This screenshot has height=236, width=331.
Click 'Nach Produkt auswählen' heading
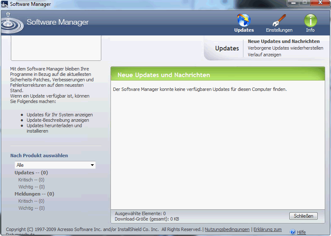[39, 156]
